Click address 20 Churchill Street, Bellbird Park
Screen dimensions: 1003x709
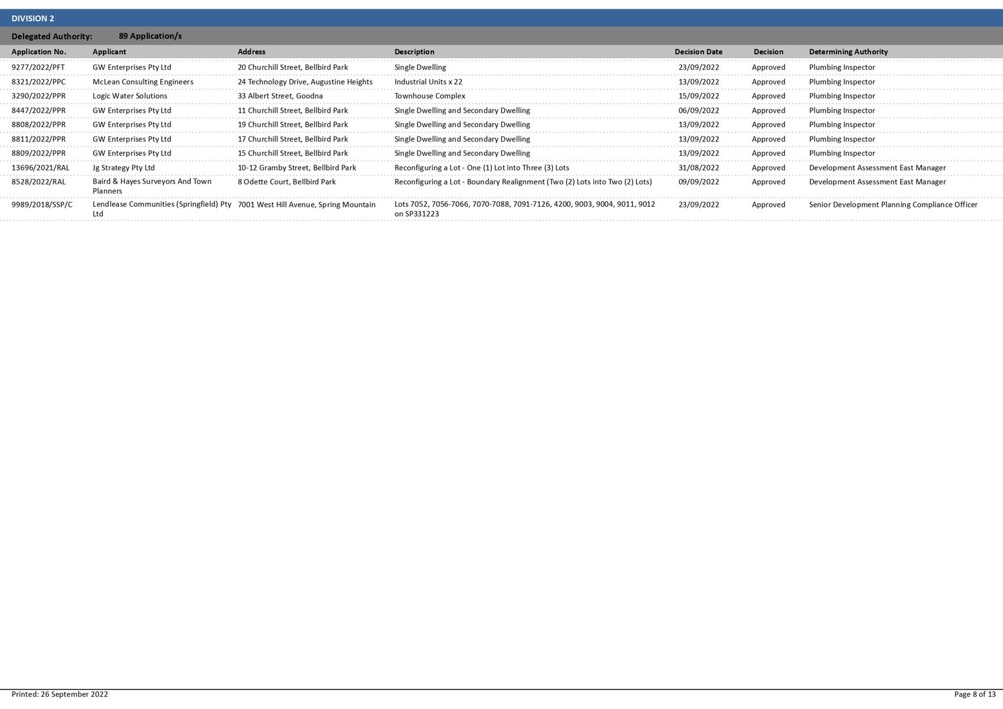click(x=293, y=68)
